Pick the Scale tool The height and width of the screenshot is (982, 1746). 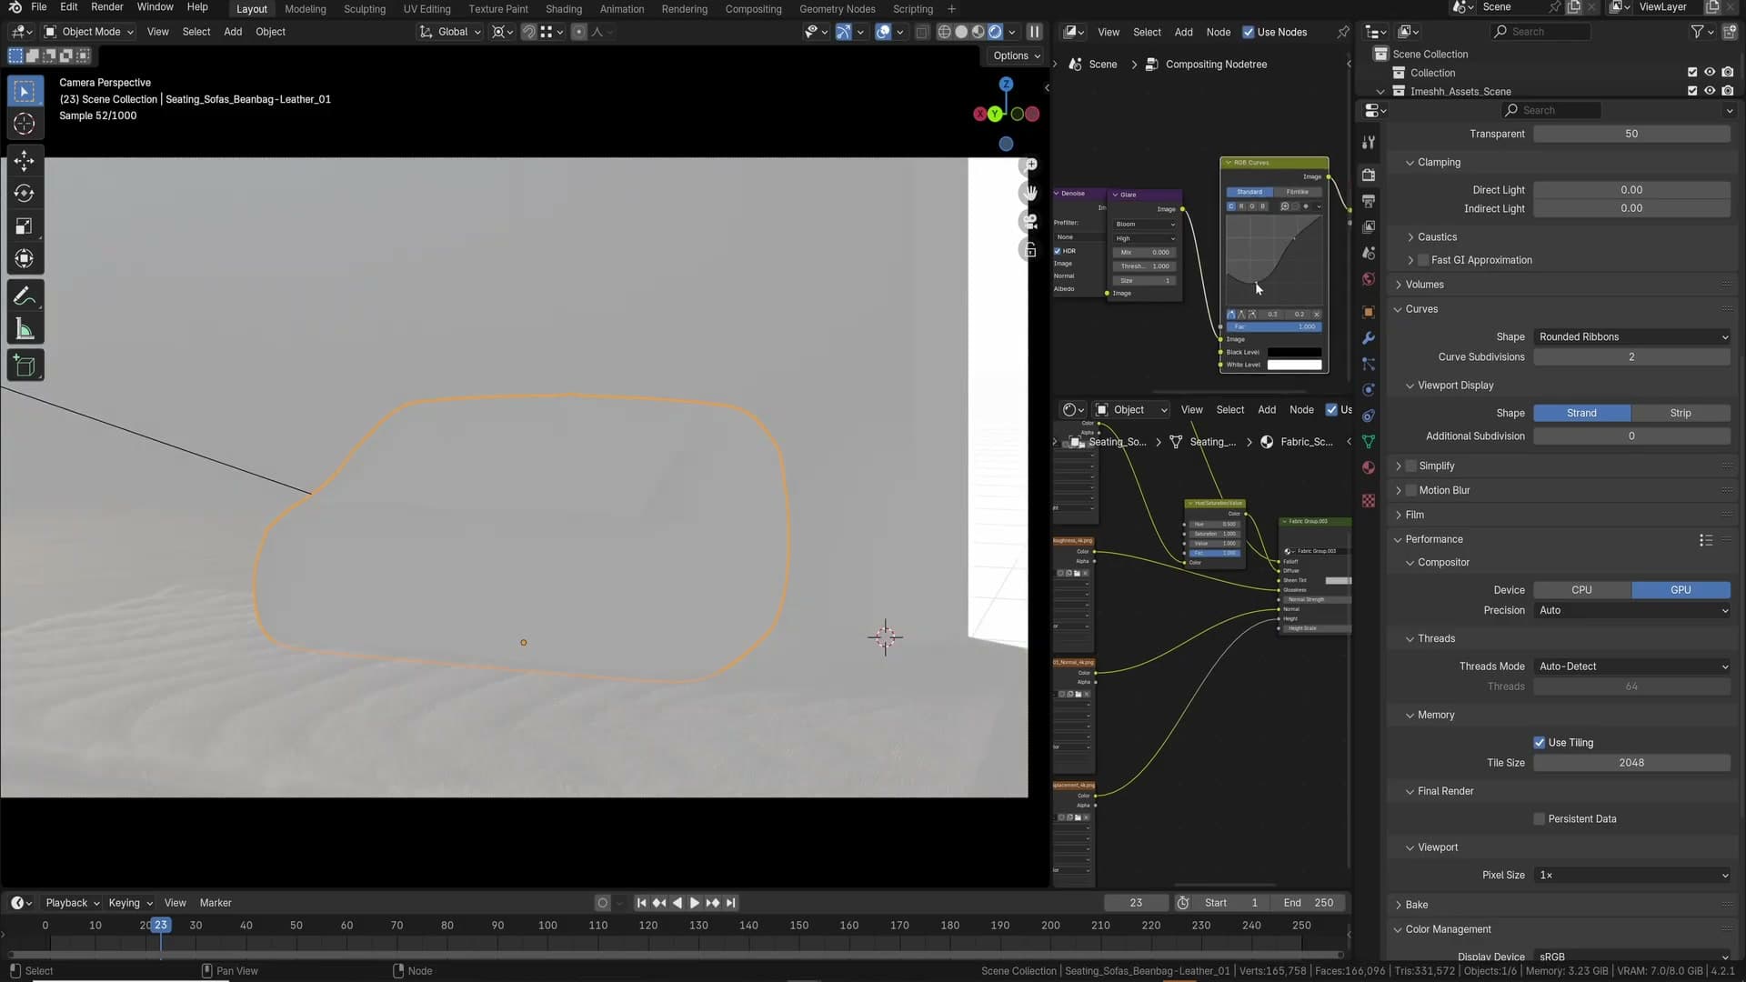25,226
